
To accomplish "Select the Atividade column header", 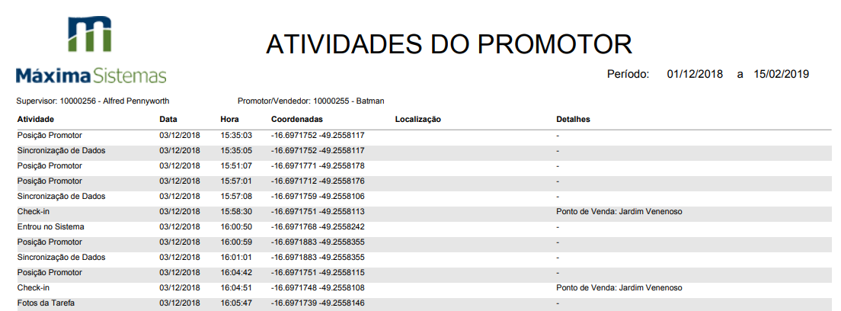I will coord(36,119).
